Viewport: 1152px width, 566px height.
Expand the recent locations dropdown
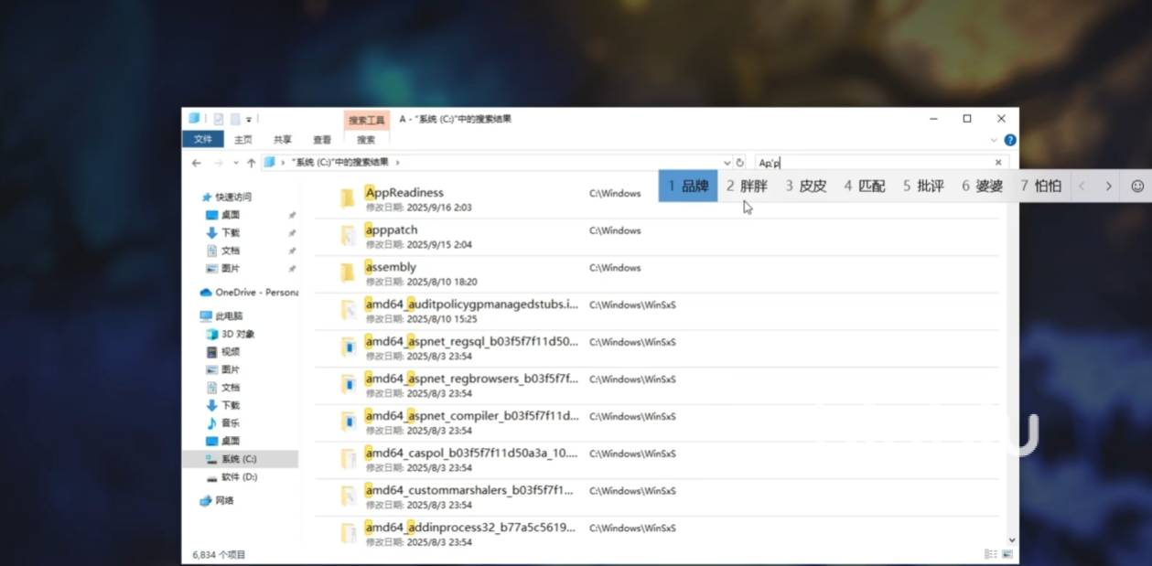coord(235,163)
